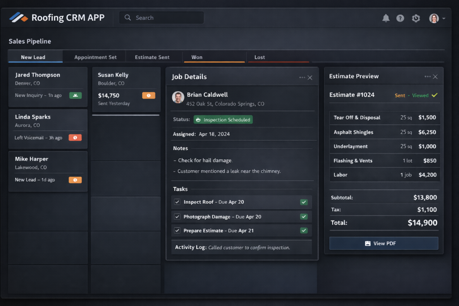Switch to the Appointment Set tab
The width and height of the screenshot is (459, 306).
click(x=95, y=57)
